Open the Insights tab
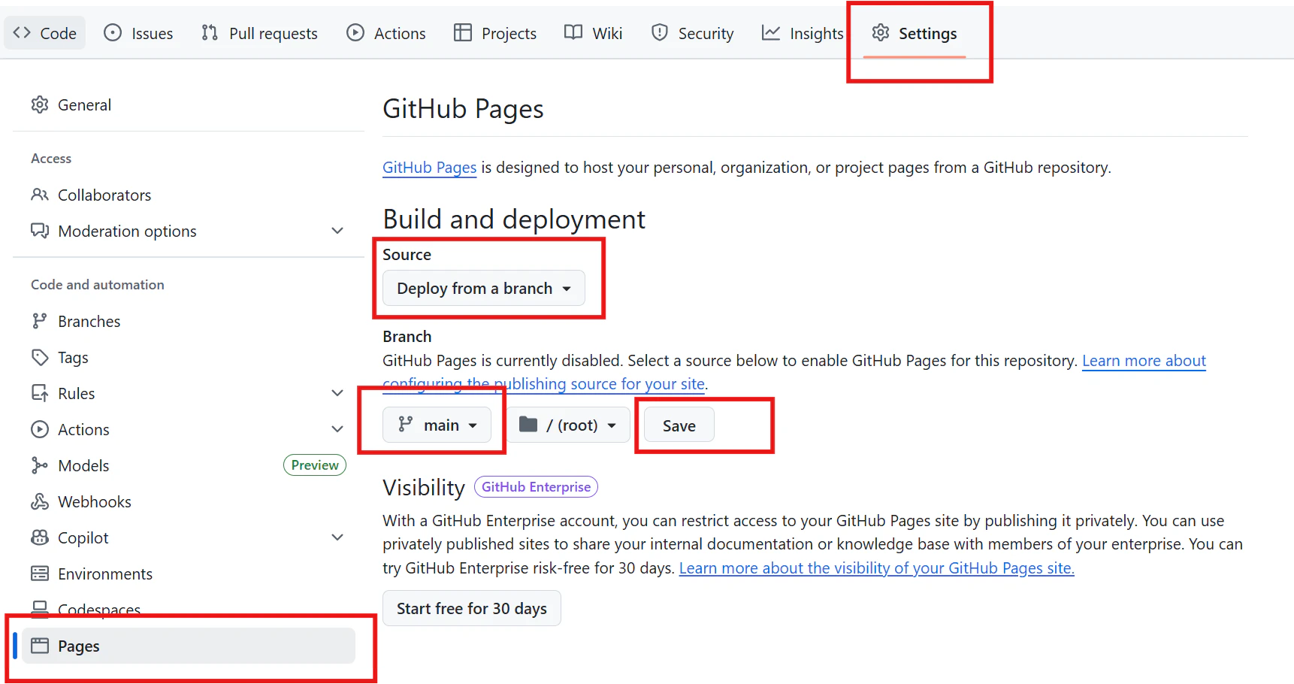The width and height of the screenshot is (1294, 684). [x=803, y=33]
